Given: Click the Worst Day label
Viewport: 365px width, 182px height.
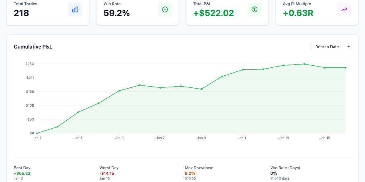Looking at the screenshot, I should tap(109, 168).
